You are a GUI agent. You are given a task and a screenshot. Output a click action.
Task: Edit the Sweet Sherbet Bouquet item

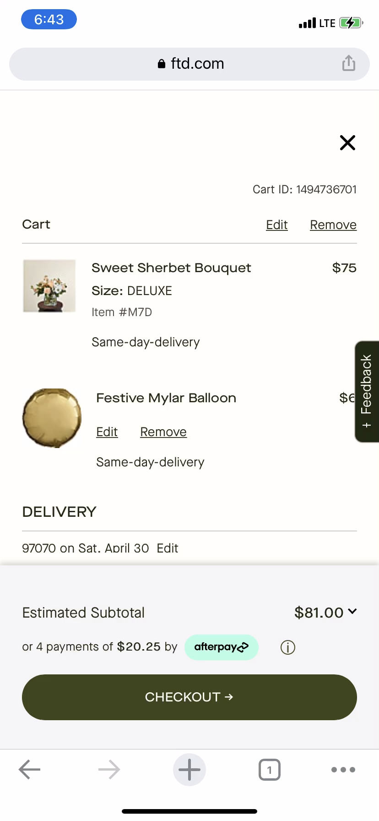point(277,225)
